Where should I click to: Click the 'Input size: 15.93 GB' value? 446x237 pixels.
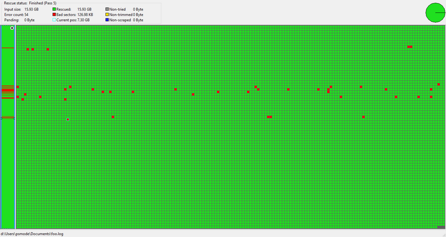32,9
